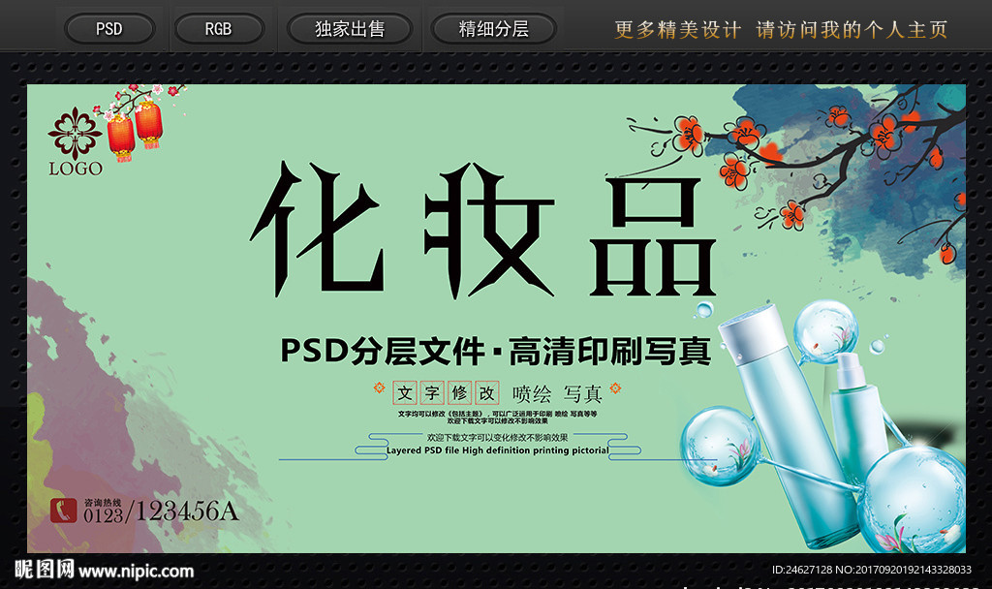This screenshot has width=992, height=589.
Task: Click the 欢迎下载文字可以变化修改不影响效果 line
Action: click(x=497, y=437)
